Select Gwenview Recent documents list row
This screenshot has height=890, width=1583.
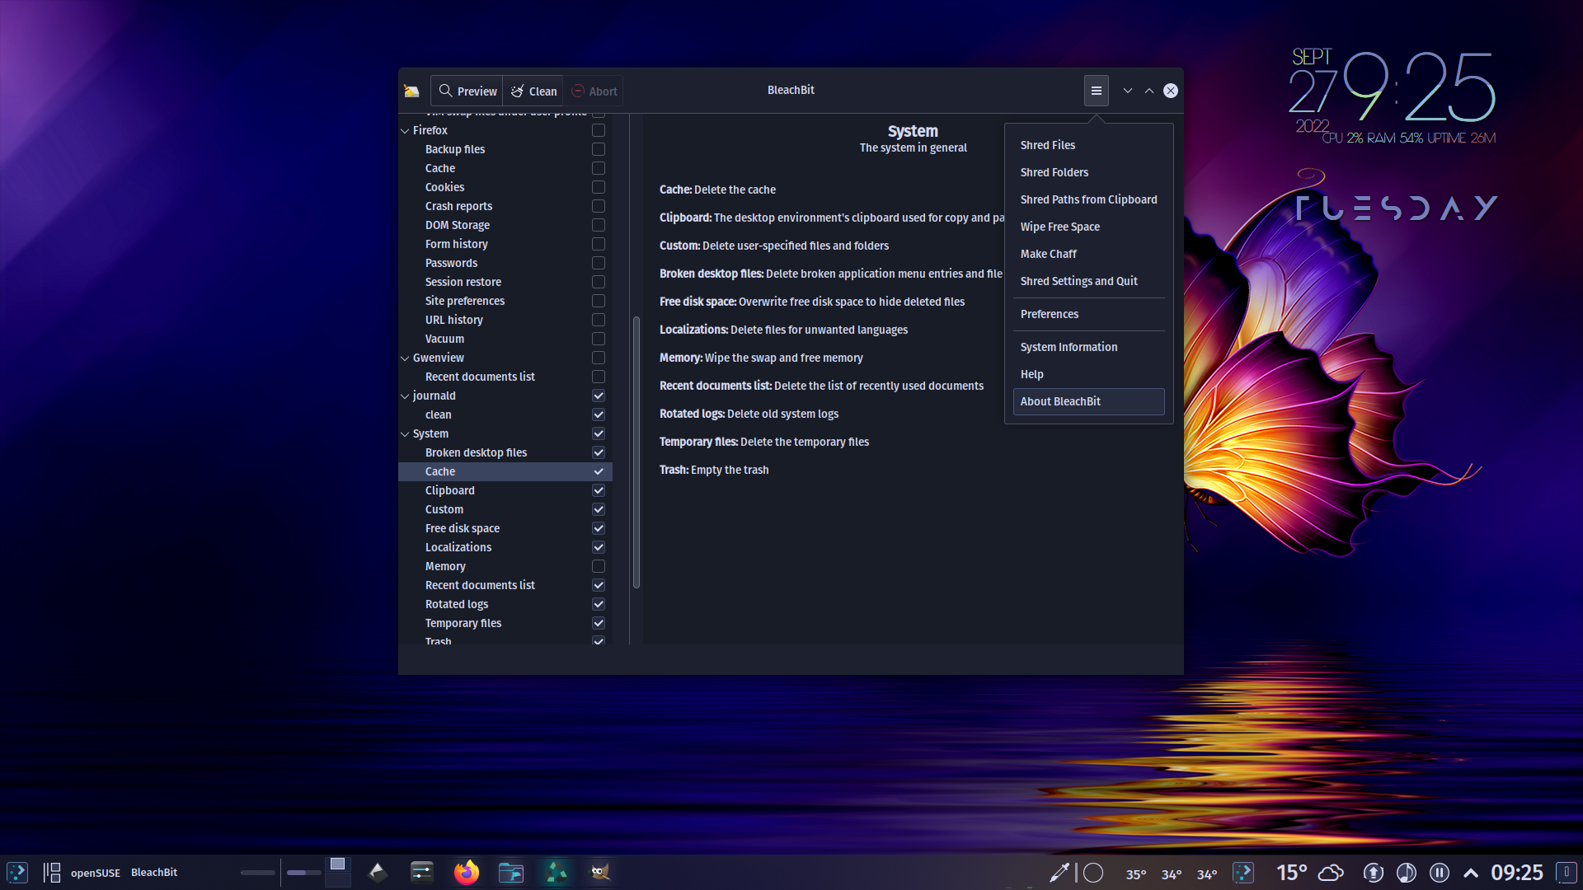505,377
